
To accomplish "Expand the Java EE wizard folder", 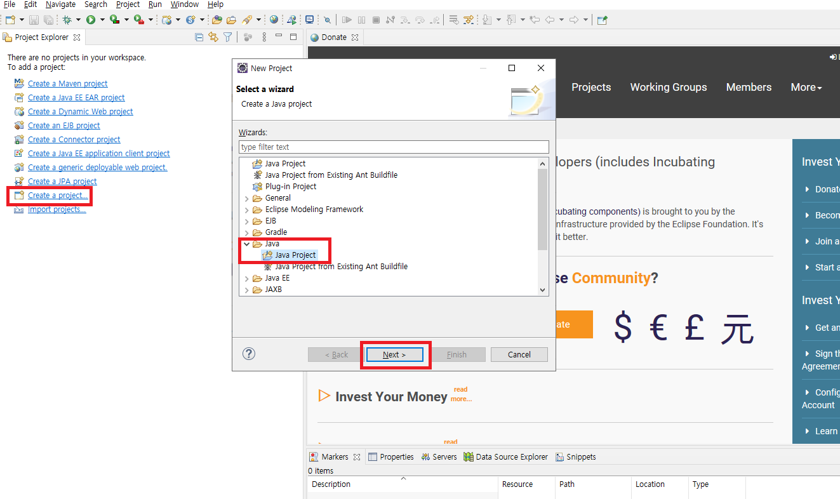I will point(246,278).
